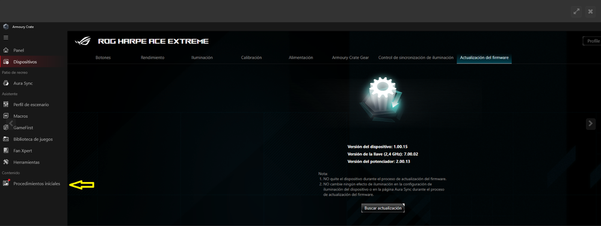
Task: Click the Contenido section label
Action: click(x=11, y=173)
